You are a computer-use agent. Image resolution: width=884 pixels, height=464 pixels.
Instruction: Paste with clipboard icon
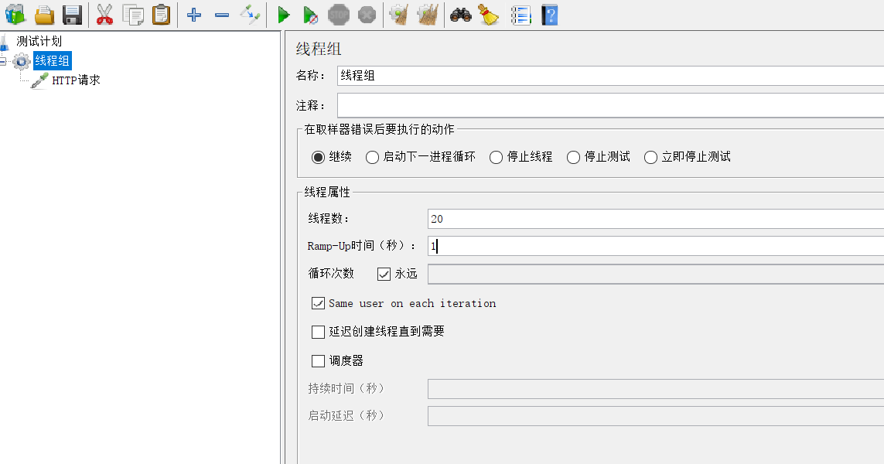tap(161, 15)
